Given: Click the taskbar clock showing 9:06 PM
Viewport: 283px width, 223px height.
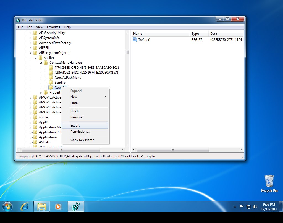Looking at the screenshot, I should [x=269, y=207].
